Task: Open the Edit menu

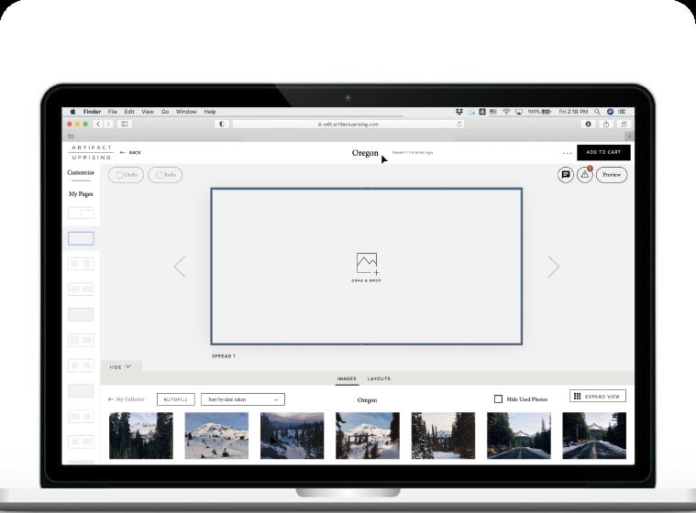Action: (129, 112)
